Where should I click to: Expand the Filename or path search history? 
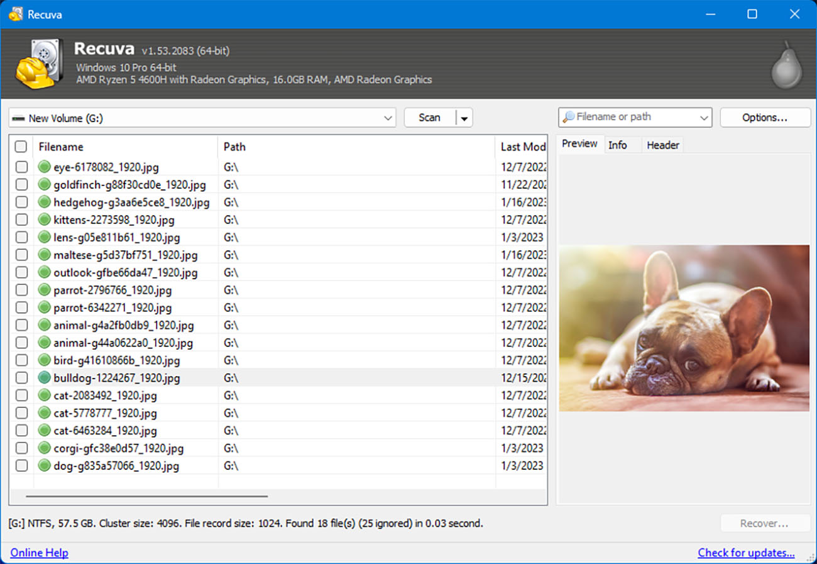tap(703, 117)
